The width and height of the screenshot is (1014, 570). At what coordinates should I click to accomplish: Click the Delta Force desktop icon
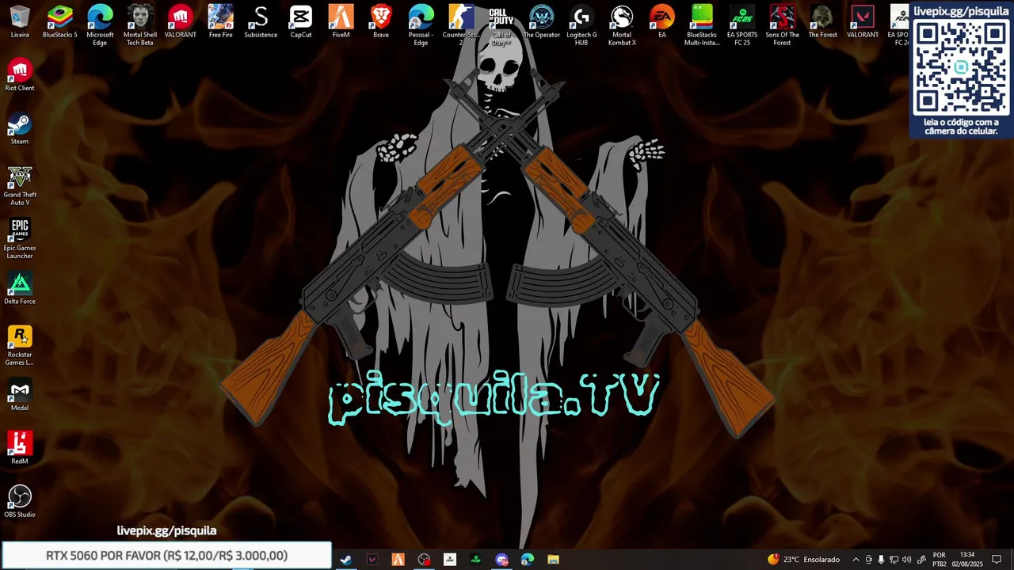pos(20,288)
